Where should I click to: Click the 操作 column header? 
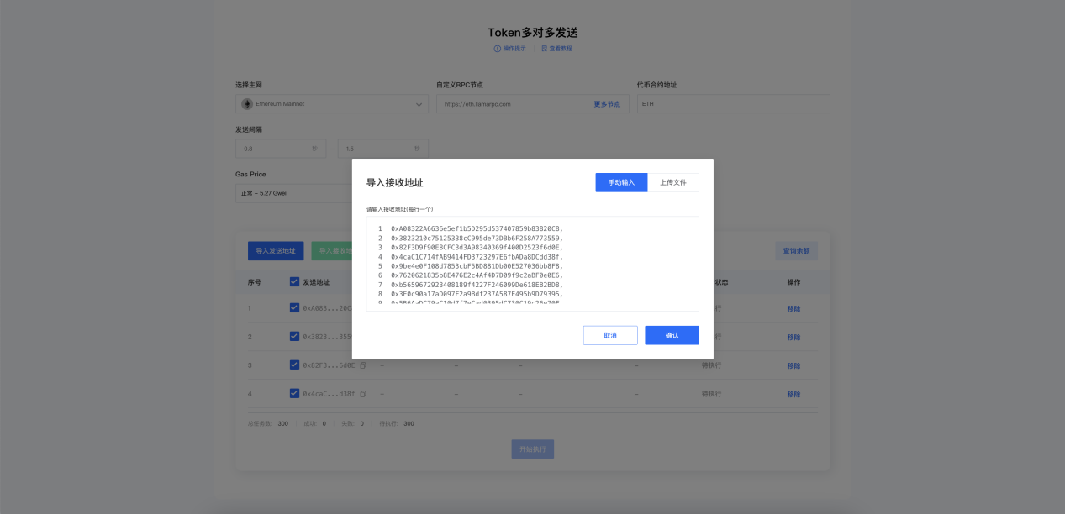793,282
